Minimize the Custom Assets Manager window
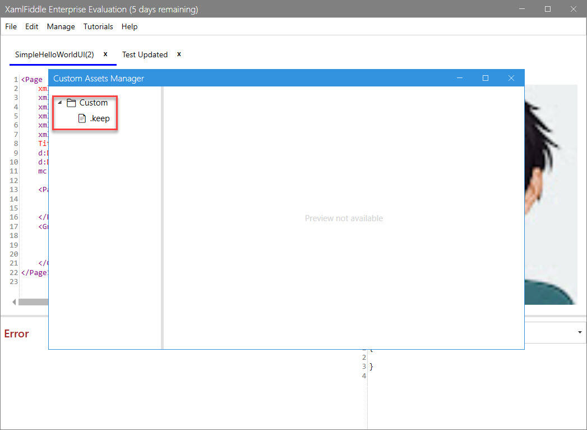587x430 pixels. click(x=460, y=78)
